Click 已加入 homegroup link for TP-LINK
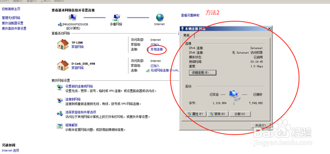The image size is (330, 154). click(x=155, y=45)
